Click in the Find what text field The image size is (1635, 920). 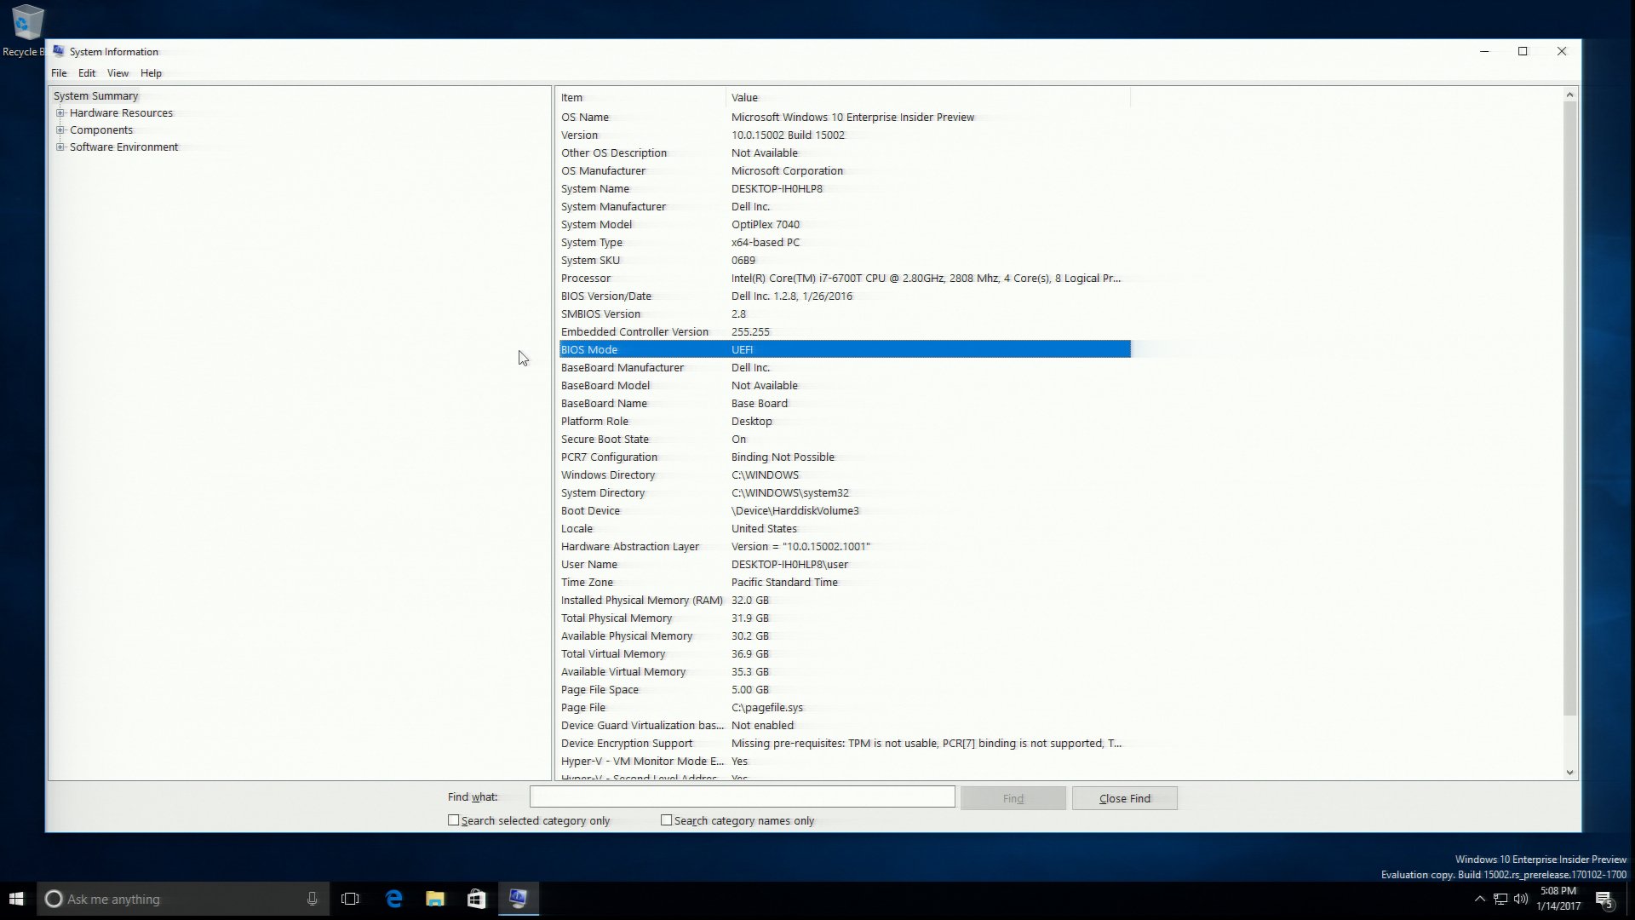tap(742, 797)
